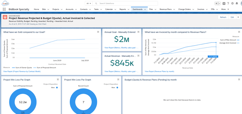
Task: Open the Help question mark icon
Action: 228,3
